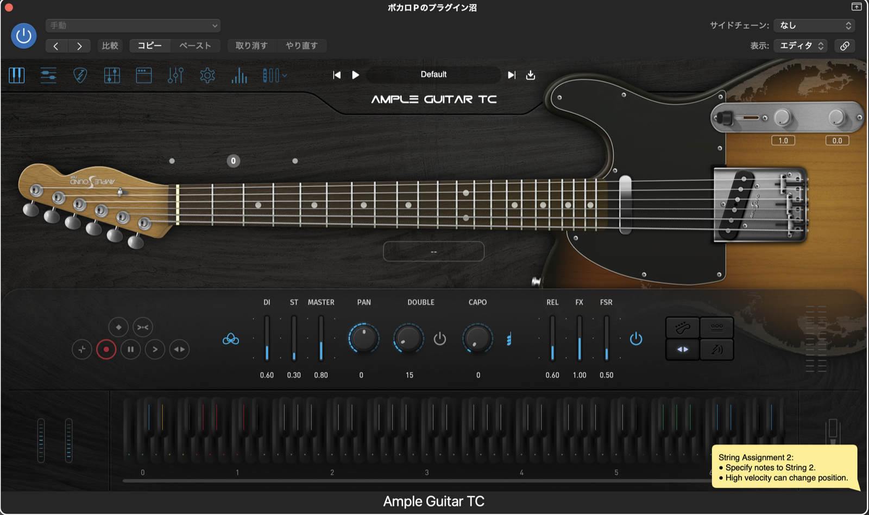Click the crosshair add button

(82, 349)
